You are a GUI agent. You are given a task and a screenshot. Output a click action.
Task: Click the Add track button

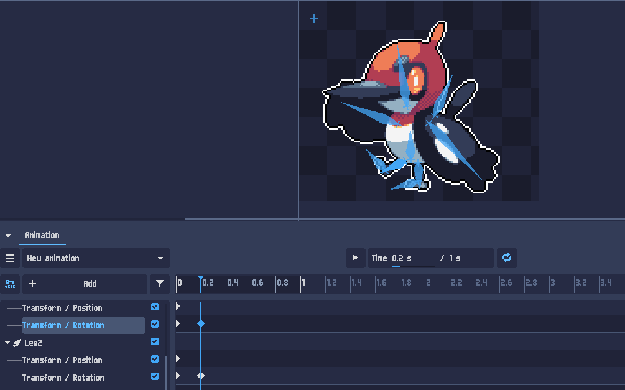tap(85, 284)
